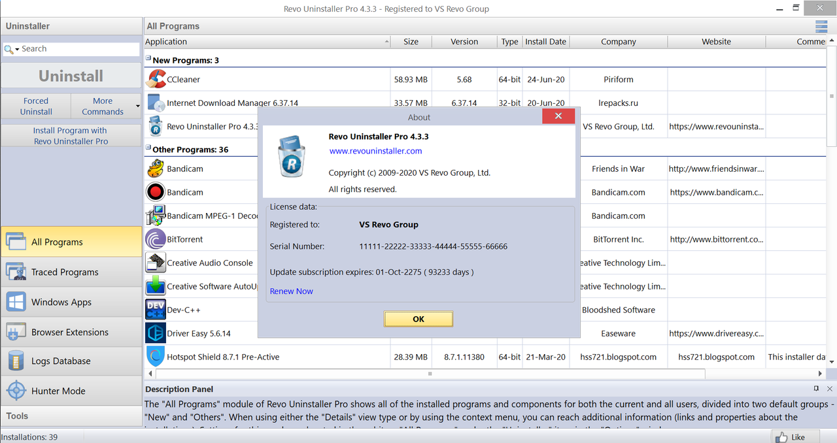837x443 pixels.
Task: Click the Bandicam icon from Friends in War
Action: (x=156, y=169)
